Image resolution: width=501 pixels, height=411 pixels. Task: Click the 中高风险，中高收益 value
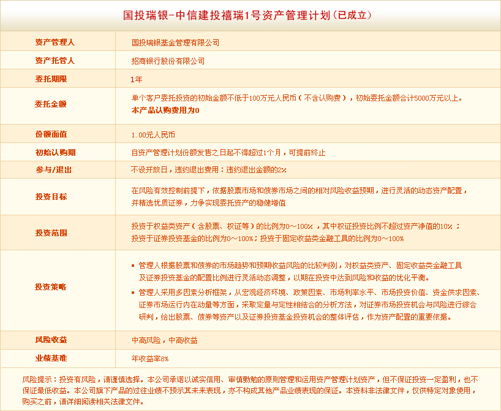tap(164, 340)
